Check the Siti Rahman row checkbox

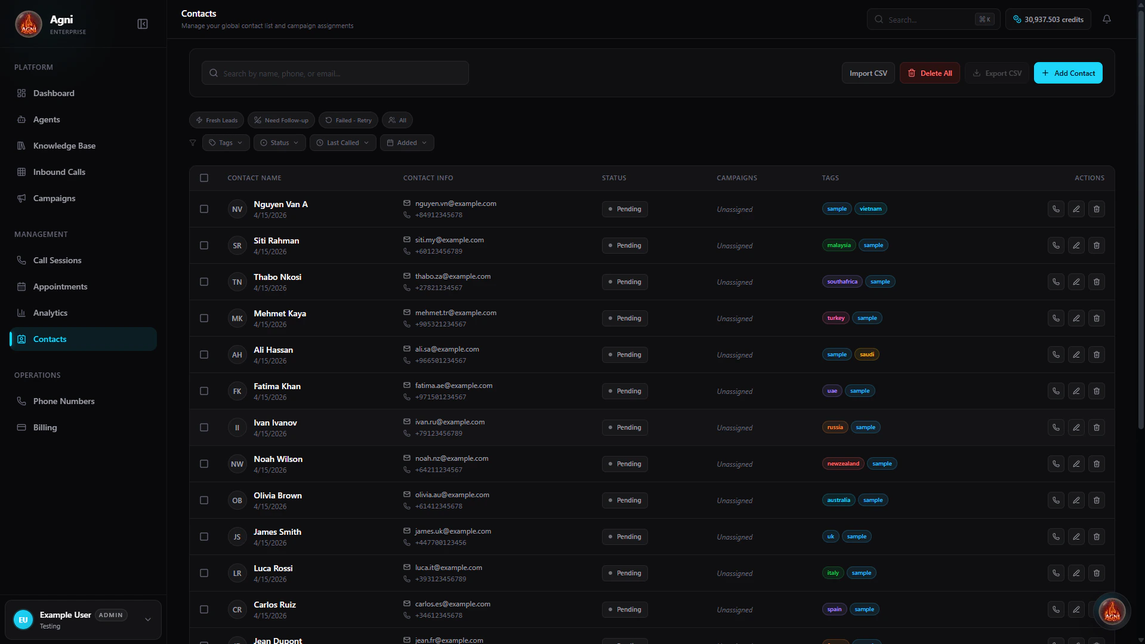[204, 245]
